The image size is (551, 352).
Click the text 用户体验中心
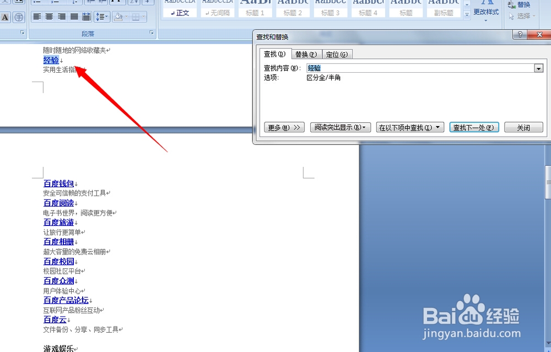(62, 291)
